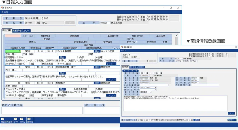The image size is (238, 130).
Task: Click 照会 button beside 高屋建設
Action: click(97, 83)
